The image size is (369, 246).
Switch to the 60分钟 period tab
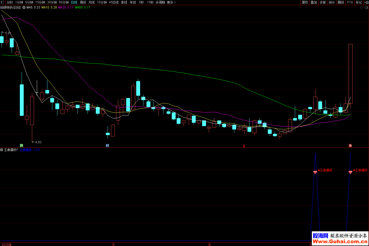coord(64,2)
